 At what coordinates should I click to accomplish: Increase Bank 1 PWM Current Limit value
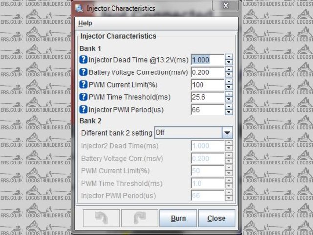[229, 82]
